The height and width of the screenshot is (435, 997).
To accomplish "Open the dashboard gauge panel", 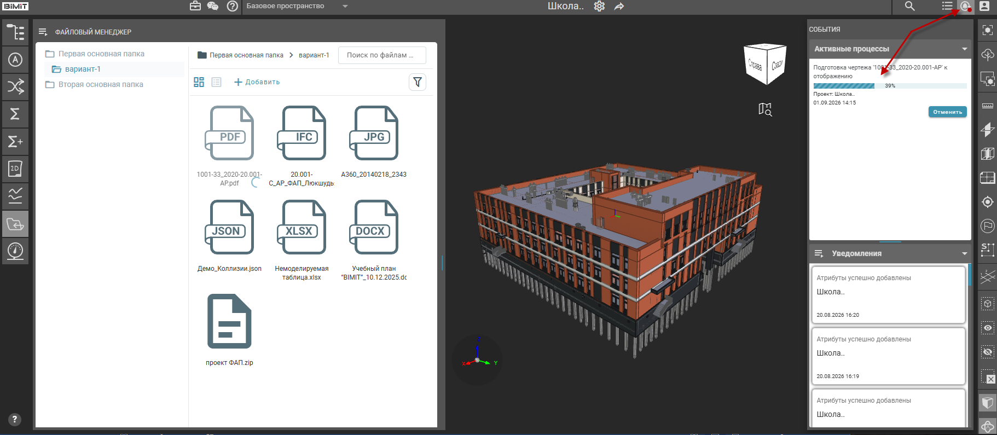I will [15, 251].
